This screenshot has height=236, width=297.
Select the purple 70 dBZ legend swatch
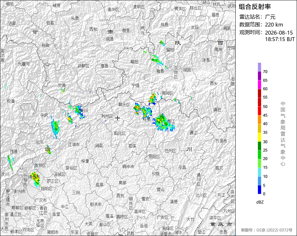(x=259, y=67)
